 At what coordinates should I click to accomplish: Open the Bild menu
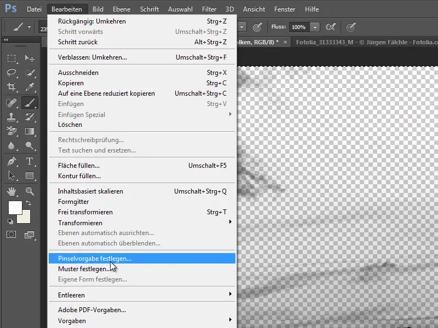pos(98,9)
